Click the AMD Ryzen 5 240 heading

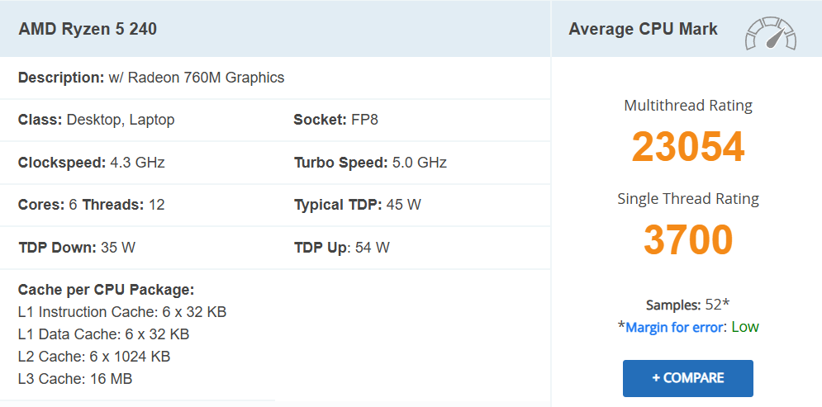click(x=88, y=29)
